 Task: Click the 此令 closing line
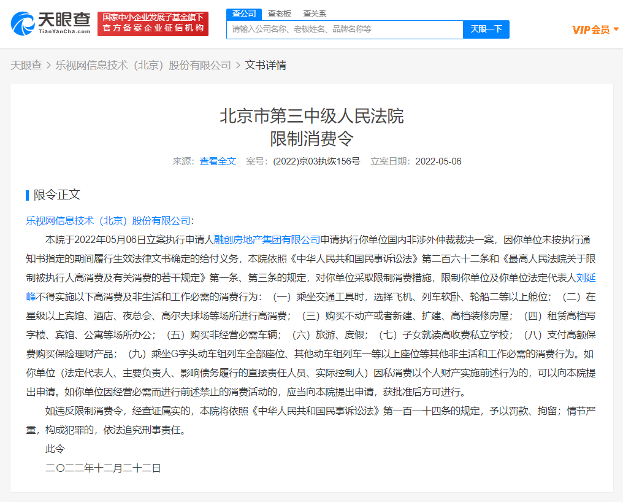(x=55, y=449)
